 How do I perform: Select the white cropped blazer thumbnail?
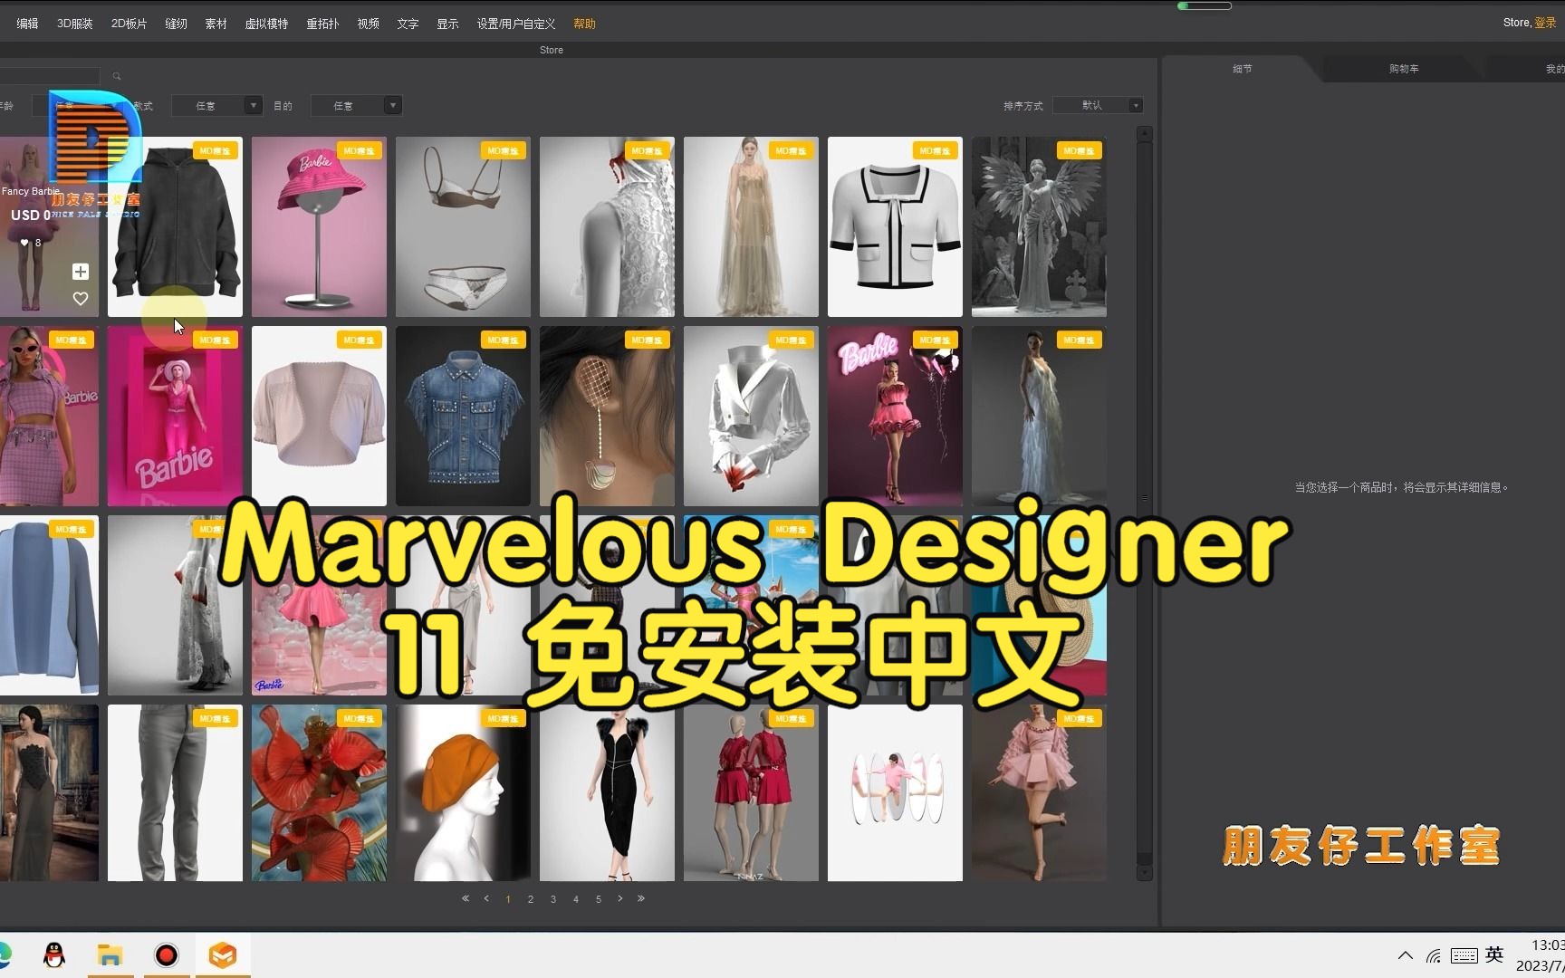(x=751, y=416)
